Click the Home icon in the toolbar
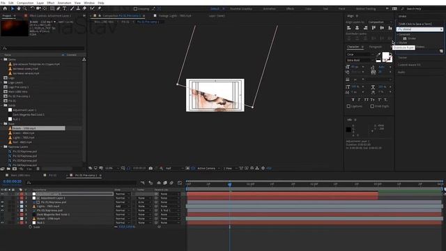This screenshot has height=251, width=446. (x=5, y=8)
